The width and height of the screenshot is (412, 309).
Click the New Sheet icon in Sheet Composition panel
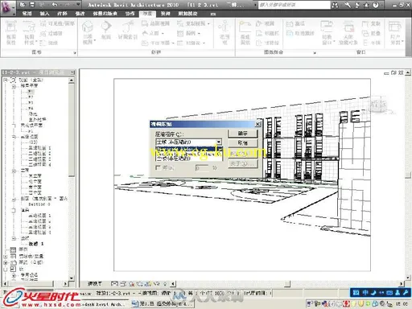point(245,27)
